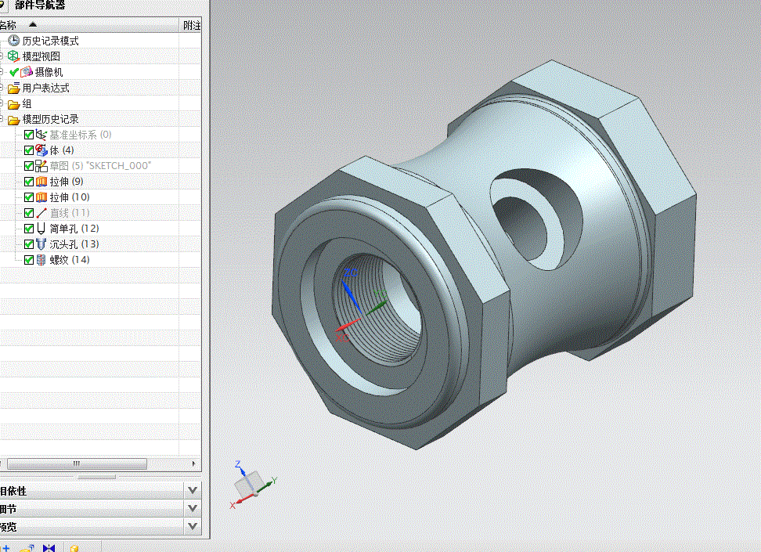Image resolution: width=761 pixels, height=552 pixels.
Task: Select 历史记录模式 tree row
Action: coord(100,41)
